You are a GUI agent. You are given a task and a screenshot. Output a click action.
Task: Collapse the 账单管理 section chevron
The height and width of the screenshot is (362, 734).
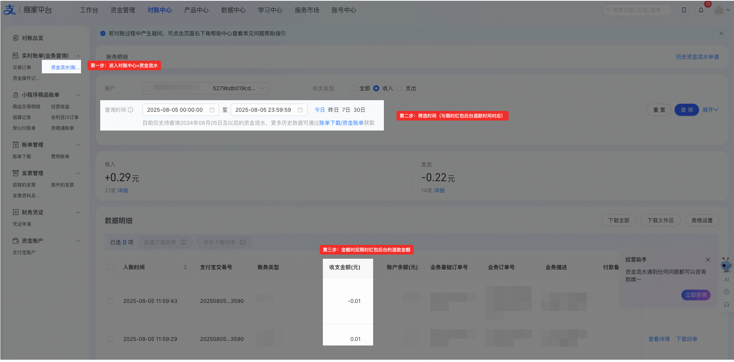point(78,145)
